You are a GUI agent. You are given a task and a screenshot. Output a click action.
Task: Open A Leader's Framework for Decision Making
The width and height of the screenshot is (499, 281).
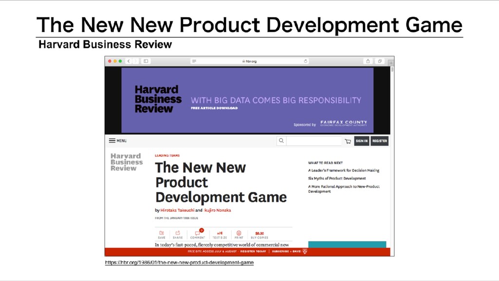coord(344,170)
